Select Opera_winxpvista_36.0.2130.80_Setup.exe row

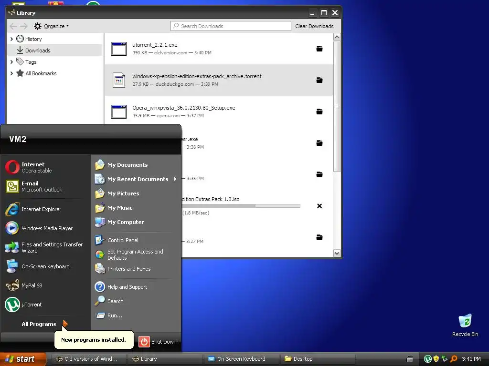click(219, 112)
